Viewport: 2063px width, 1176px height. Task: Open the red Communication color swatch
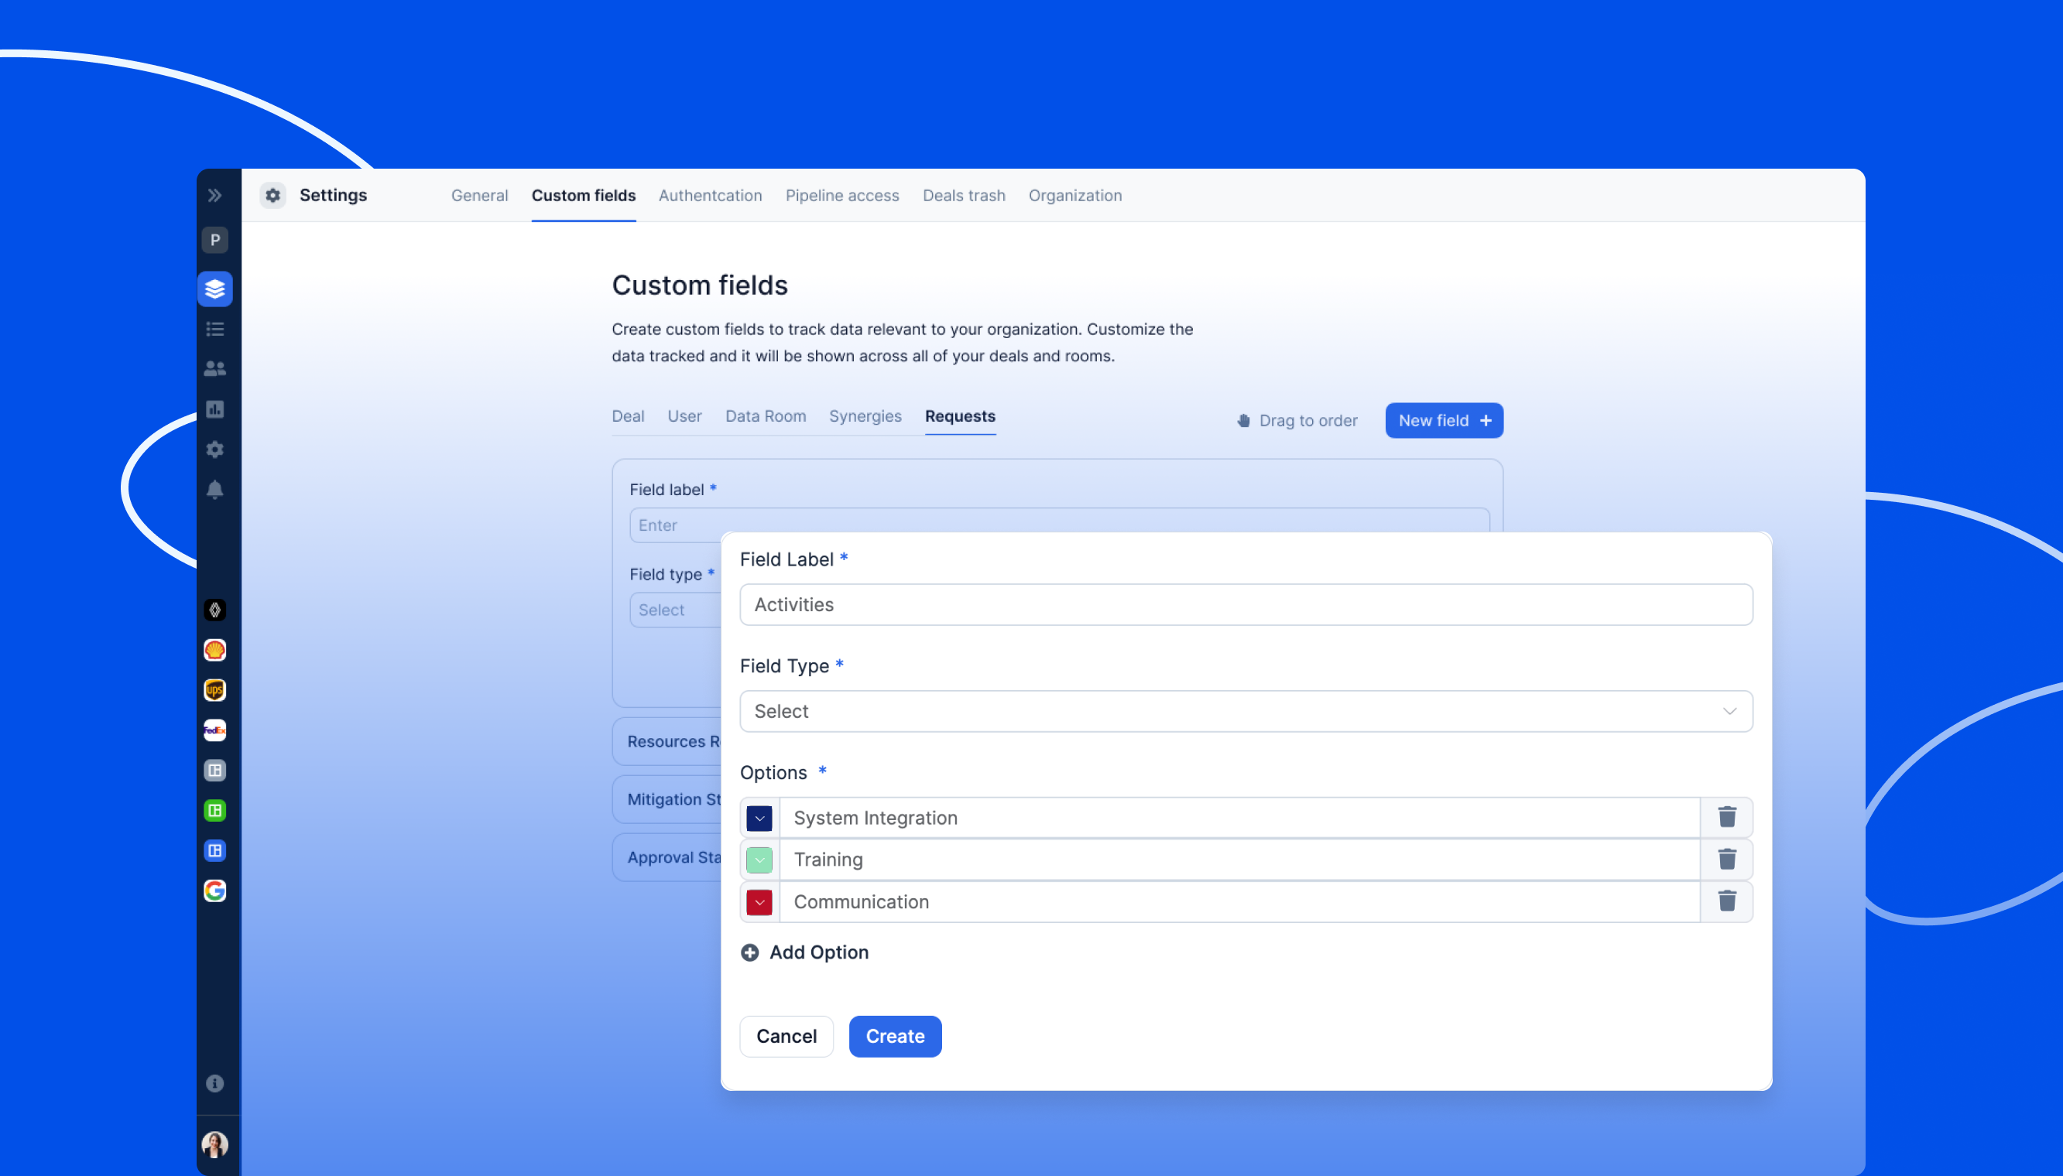coord(759,902)
